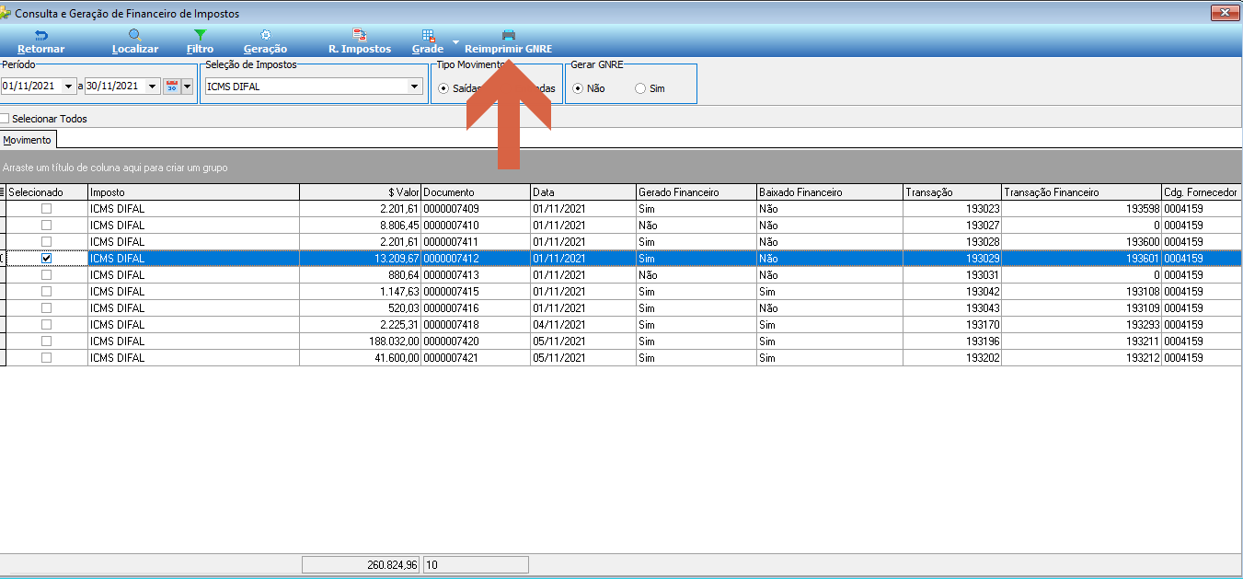Check the box for document 0000007410
Image resolution: width=1243 pixels, height=579 pixels.
click(x=46, y=226)
